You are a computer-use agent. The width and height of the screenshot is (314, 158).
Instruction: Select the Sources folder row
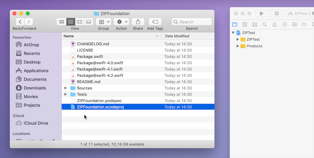[138, 88]
